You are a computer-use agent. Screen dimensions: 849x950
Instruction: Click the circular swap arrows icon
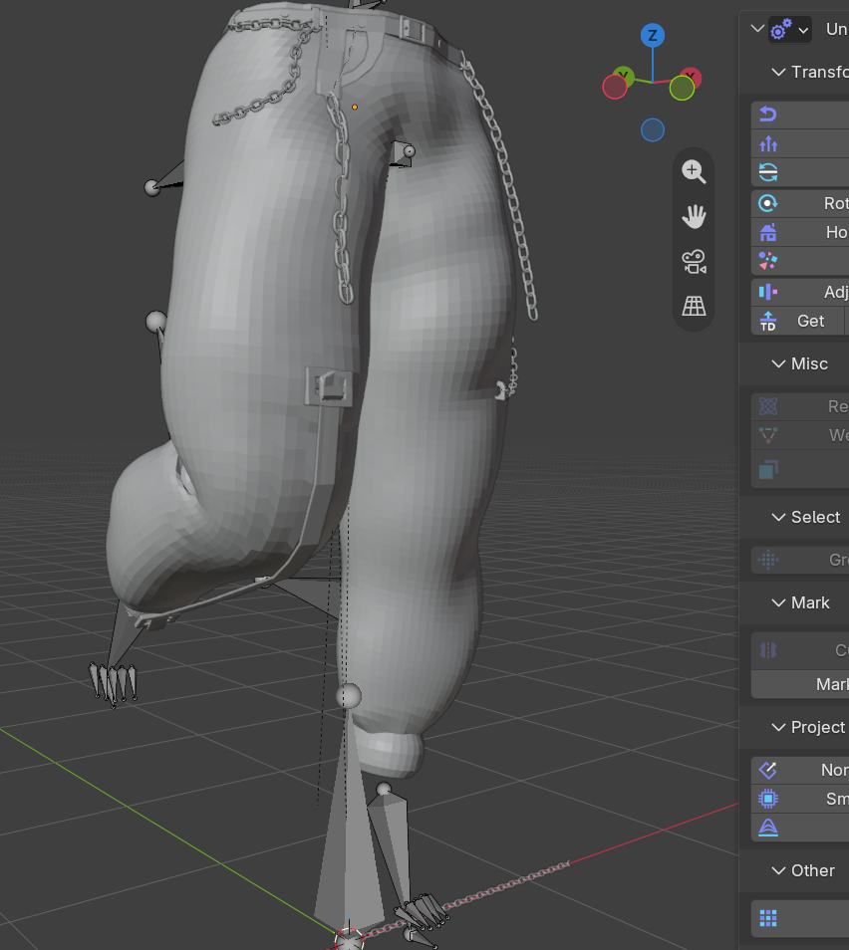click(x=768, y=172)
